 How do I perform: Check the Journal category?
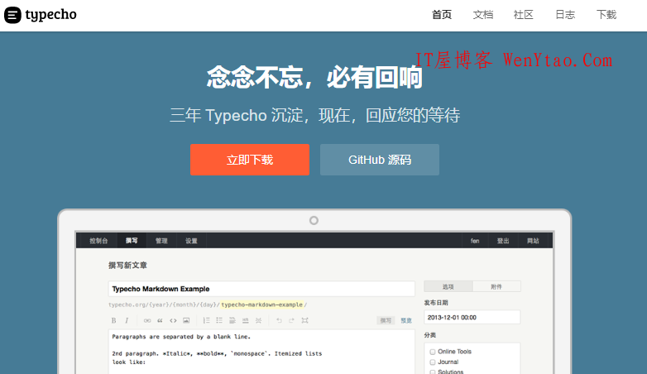pyautogui.click(x=433, y=362)
